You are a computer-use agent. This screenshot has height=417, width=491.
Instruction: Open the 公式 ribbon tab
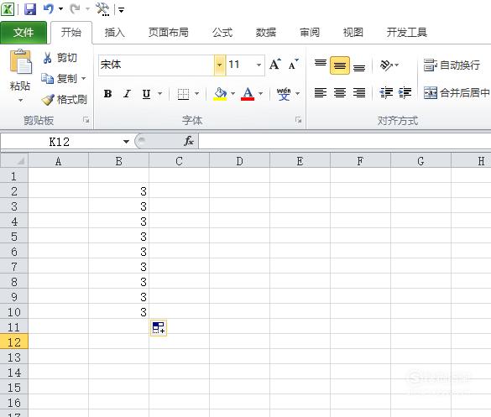(222, 33)
